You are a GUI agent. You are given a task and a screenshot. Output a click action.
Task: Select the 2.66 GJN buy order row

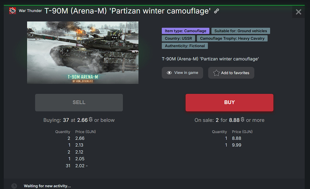point(76,138)
